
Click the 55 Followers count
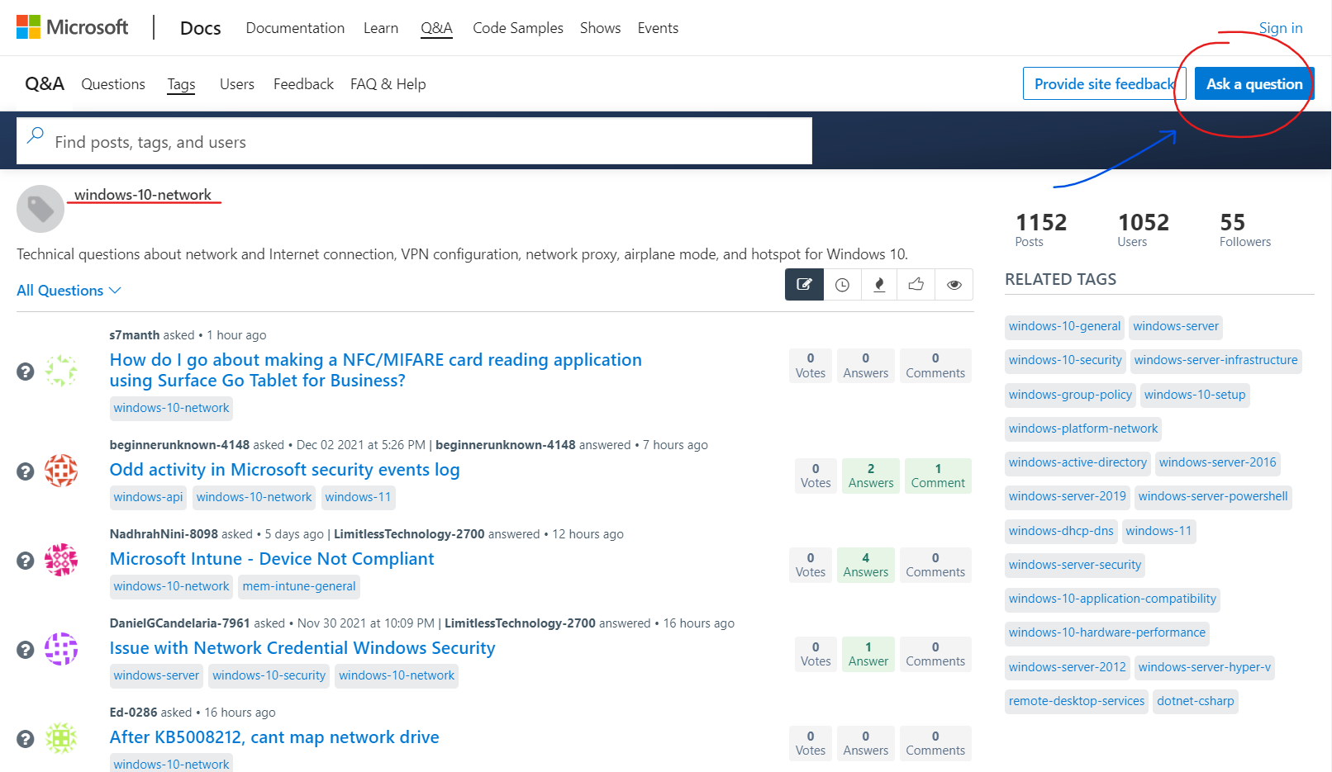(x=1245, y=229)
